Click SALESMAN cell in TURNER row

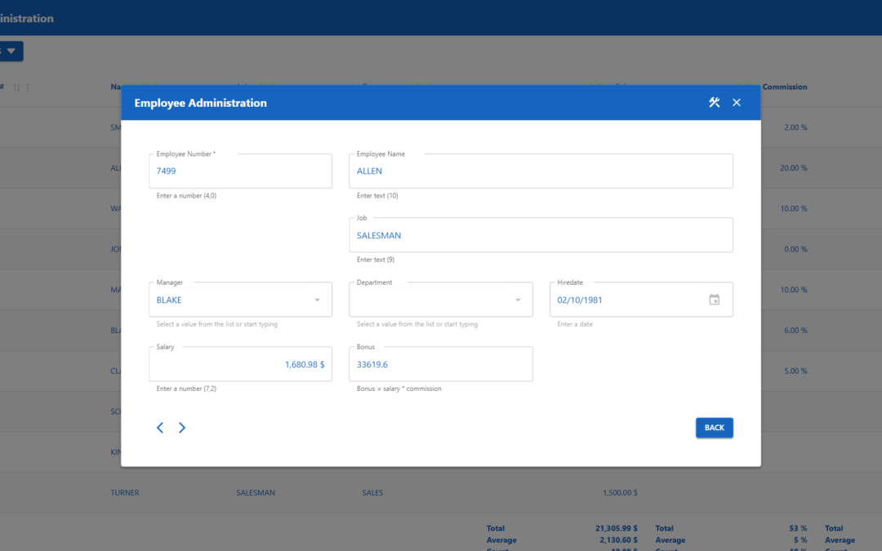coord(256,492)
